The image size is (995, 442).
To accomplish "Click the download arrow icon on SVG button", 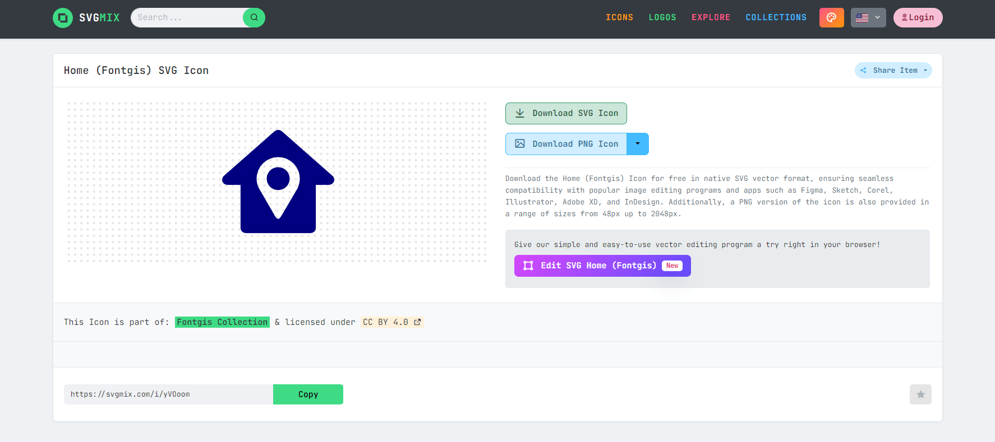I will click(520, 113).
